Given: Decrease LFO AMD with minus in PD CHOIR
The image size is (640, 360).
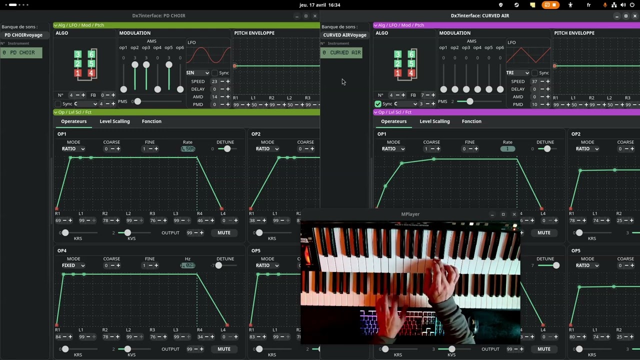Looking at the screenshot, I should [221, 97].
